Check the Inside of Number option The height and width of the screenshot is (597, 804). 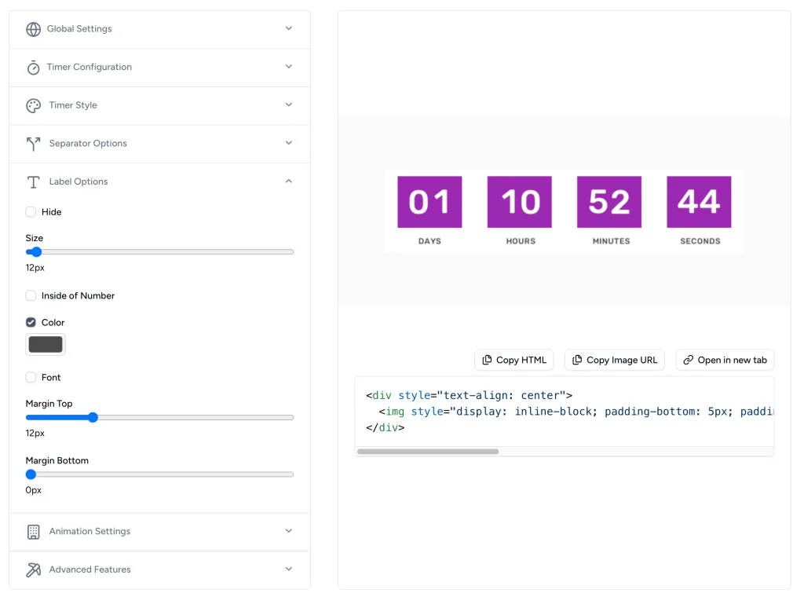pos(31,296)
